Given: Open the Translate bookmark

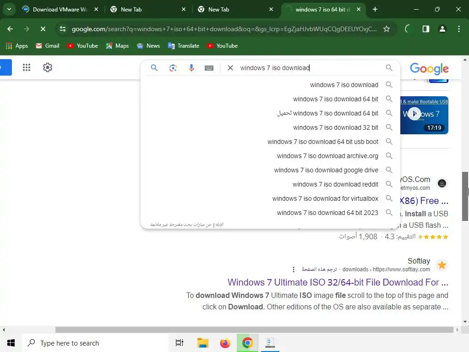Looking at the screenshot, I should 183,46.
